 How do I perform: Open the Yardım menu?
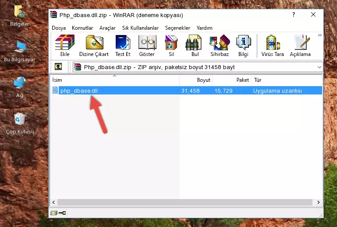click(x=204, y=28)
